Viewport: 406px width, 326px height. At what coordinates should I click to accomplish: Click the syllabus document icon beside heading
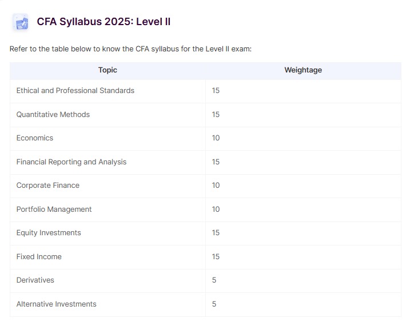tap(21, 22)
